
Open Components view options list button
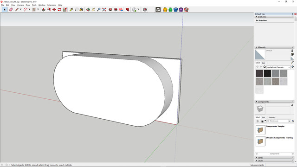pyautogui.click(x=258, y=121)
